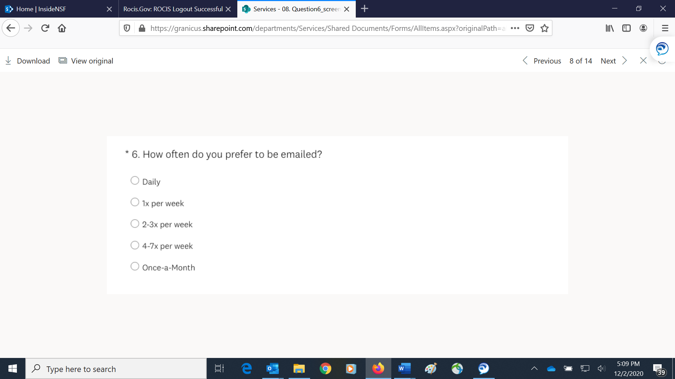
Task: Open page actions ellipsis menu
Action: pos(515,28)
